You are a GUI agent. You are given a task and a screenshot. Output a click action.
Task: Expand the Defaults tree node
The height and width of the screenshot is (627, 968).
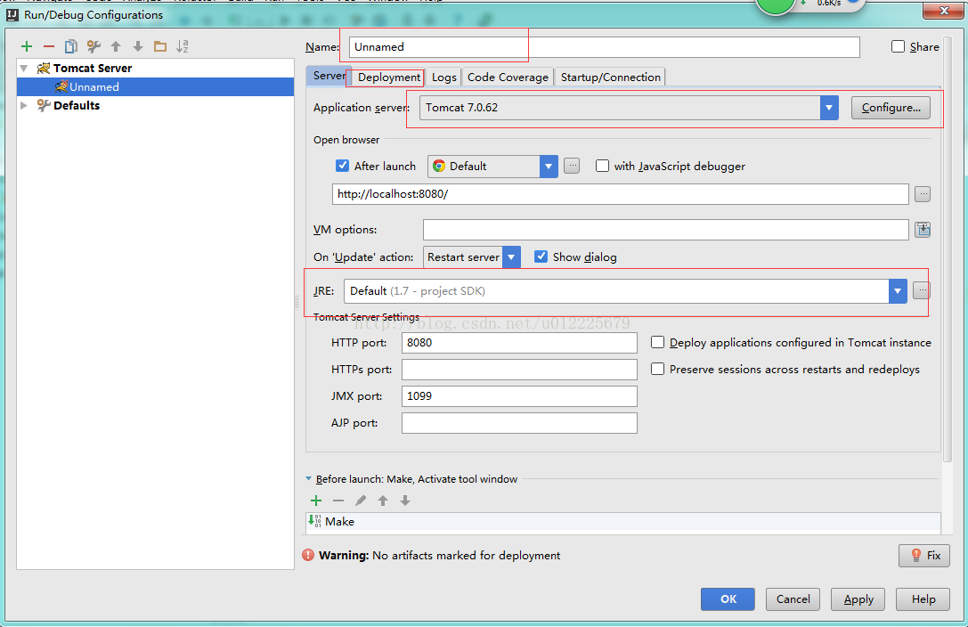(x=24, y=105)
